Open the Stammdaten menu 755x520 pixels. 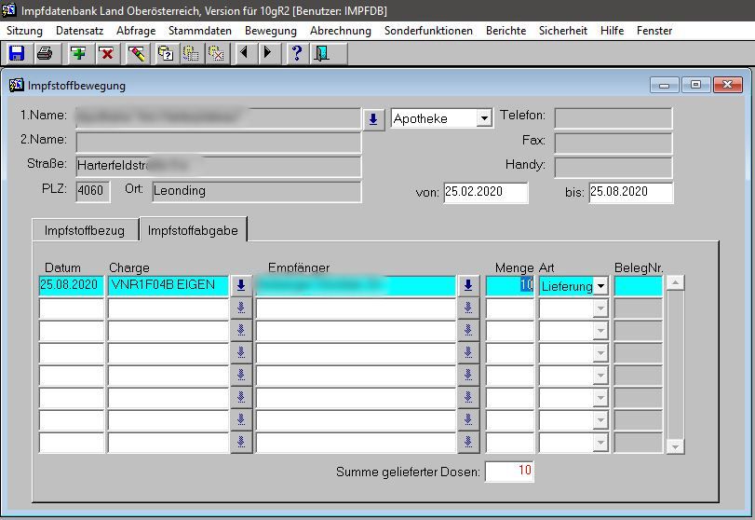[200, 31]
